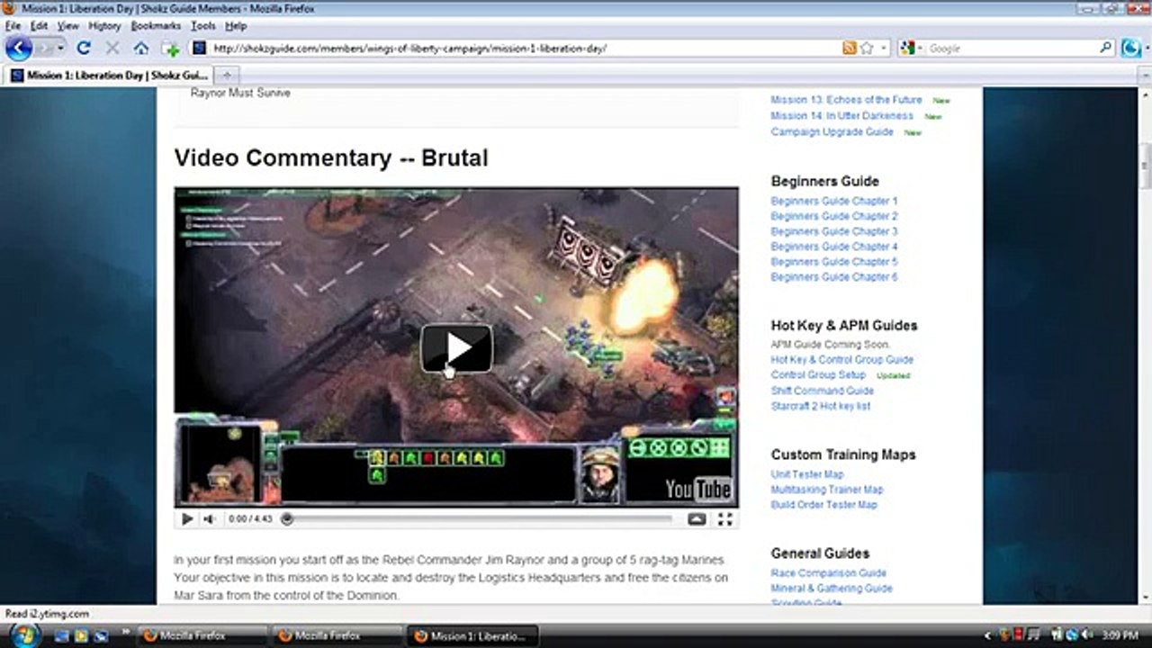Open Beginners Guide Chapter 3 link

pos(834,231)
